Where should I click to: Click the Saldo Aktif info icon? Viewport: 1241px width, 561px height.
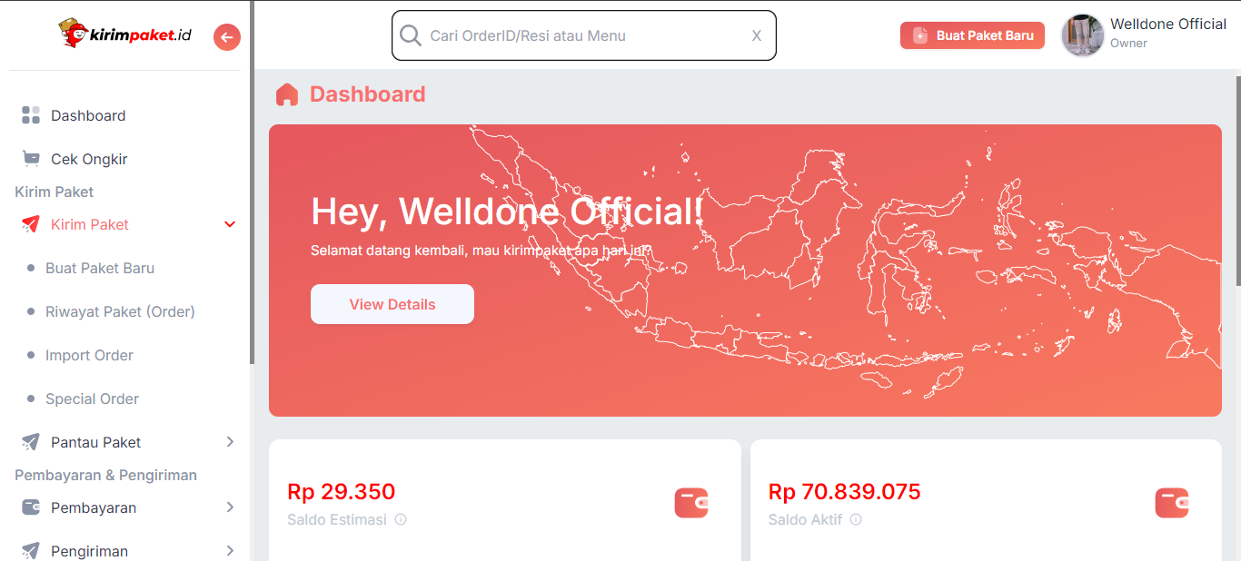(856, 520)
